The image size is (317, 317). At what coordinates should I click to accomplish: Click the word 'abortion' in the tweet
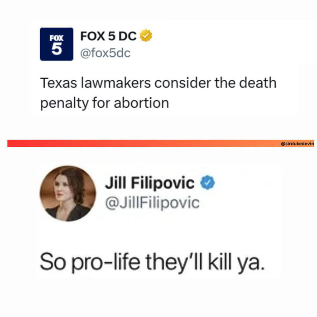pyautogui.click(x=141, y=103)
